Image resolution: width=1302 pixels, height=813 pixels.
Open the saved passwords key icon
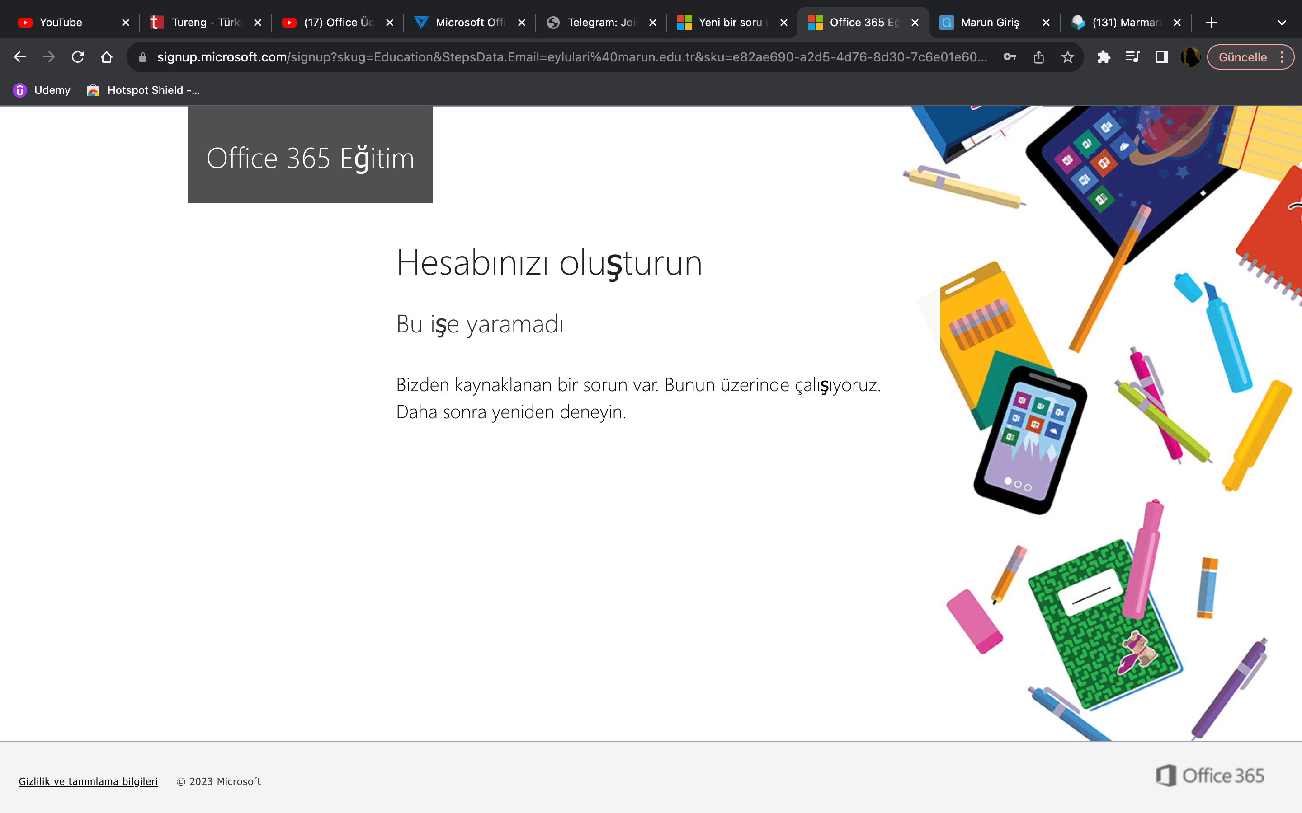[x=1010, y=57]
